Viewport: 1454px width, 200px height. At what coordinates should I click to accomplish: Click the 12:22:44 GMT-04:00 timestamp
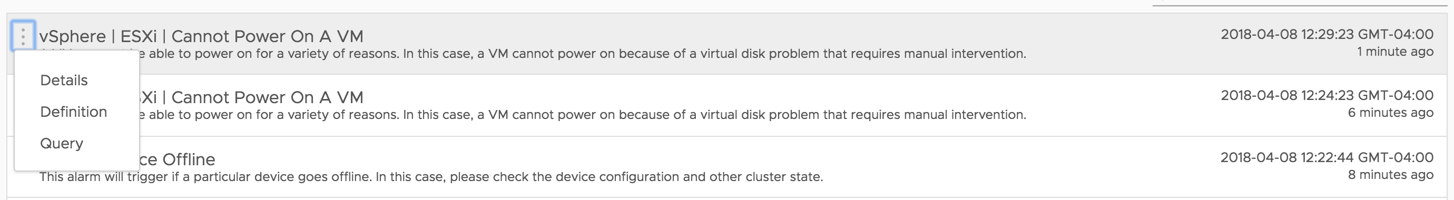[1327, 157]
